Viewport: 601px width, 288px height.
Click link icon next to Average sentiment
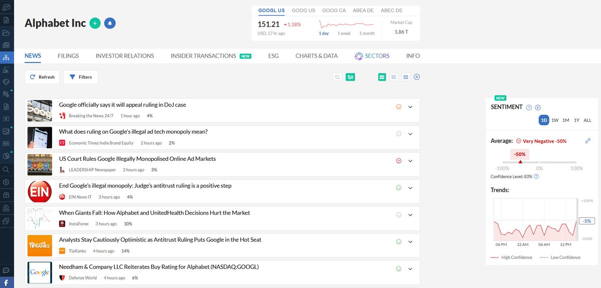tap(587, 141)
